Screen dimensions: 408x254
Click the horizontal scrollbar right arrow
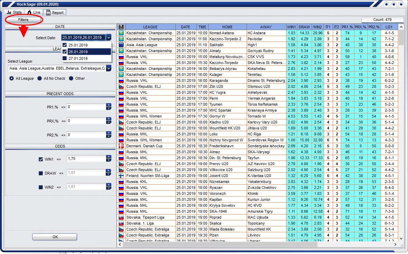click(x=395, y=245)
